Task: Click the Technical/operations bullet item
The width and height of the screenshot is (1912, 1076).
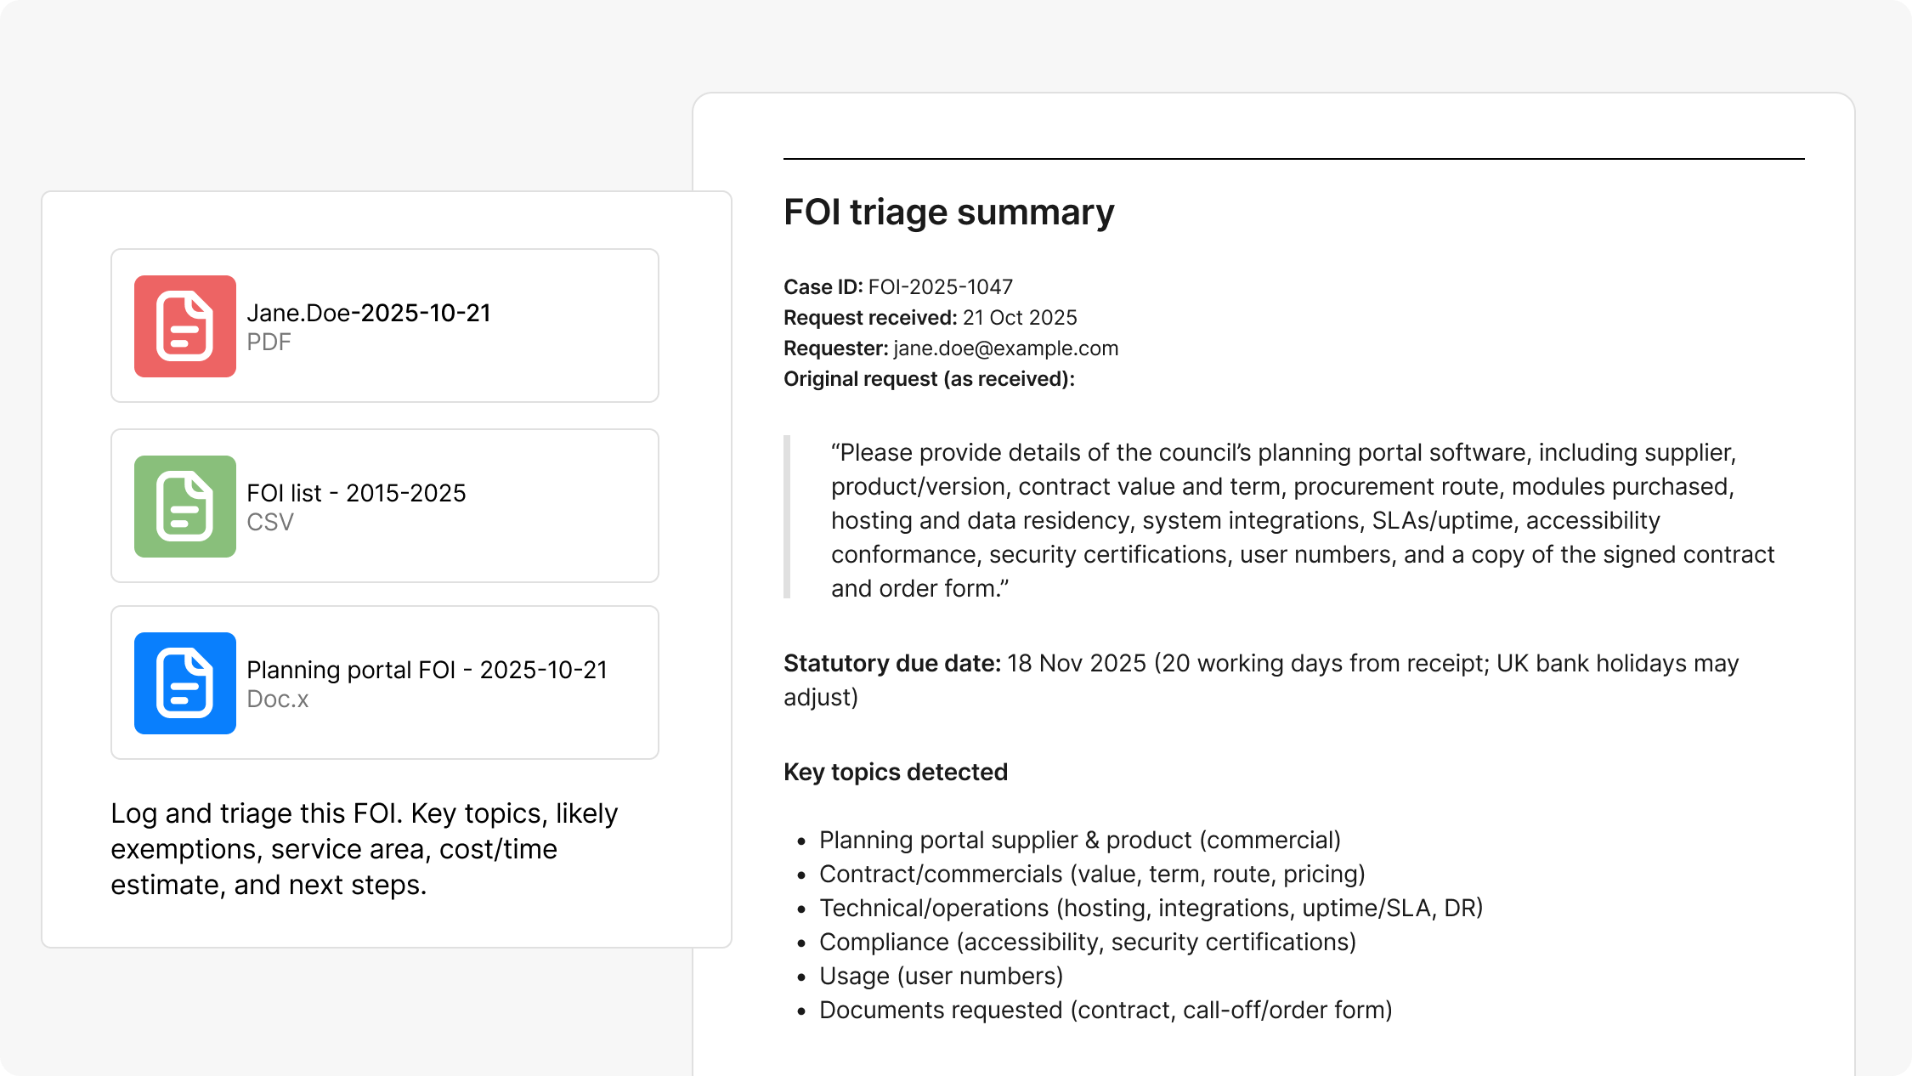Action: (1151, 909)
